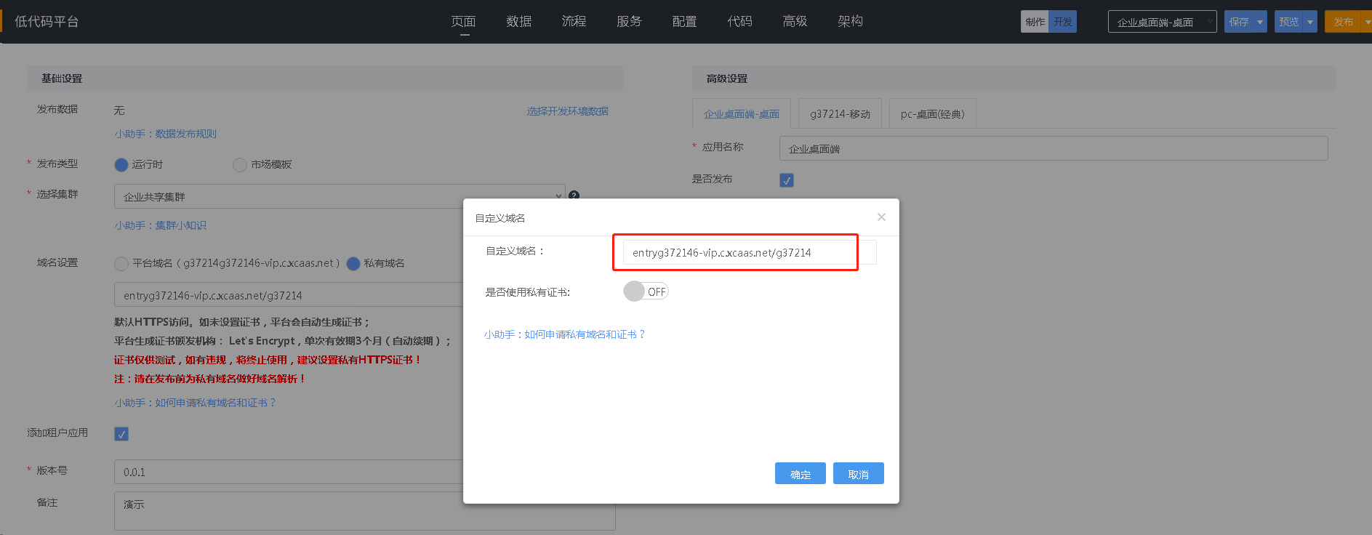This screenshot has height=535, width=1372.
Task: Choose the 平台域名 radio option
Action: coord(121,264)
